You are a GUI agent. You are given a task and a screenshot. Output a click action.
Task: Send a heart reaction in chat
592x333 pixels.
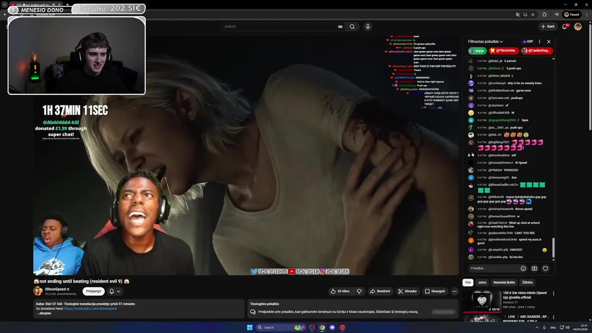[545, 268]
